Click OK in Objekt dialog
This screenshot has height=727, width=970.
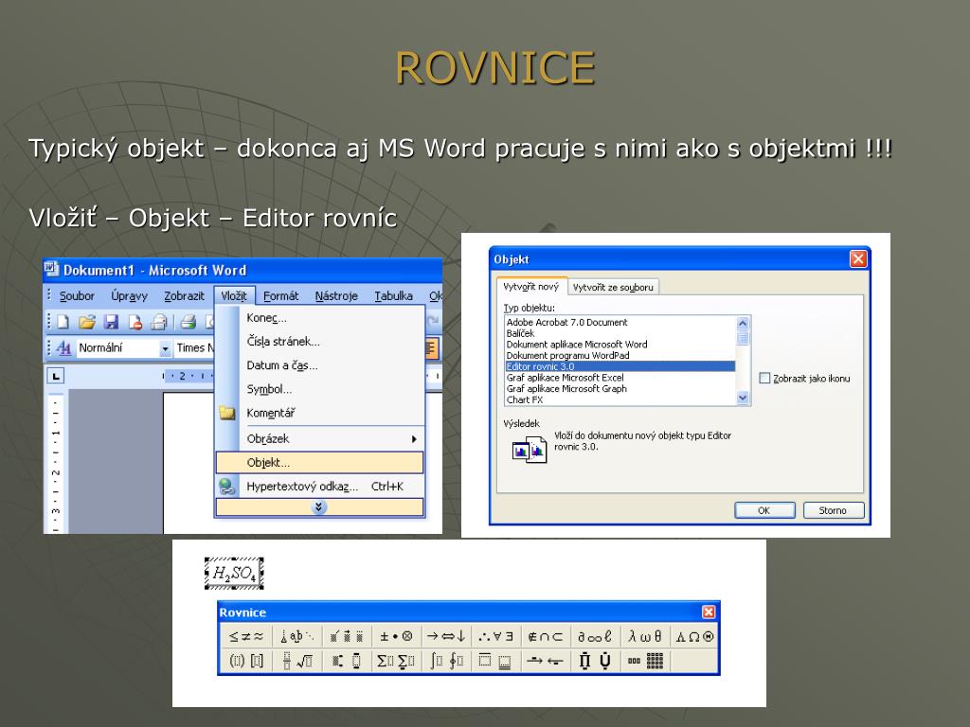pos(764,510)
